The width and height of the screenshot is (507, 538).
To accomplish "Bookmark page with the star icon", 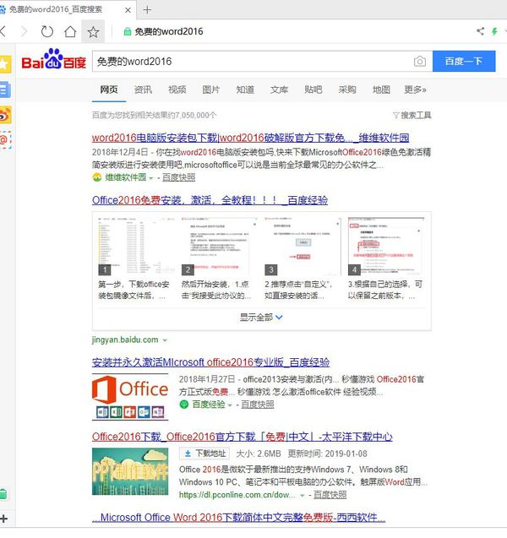I will [x=93, y=32].
